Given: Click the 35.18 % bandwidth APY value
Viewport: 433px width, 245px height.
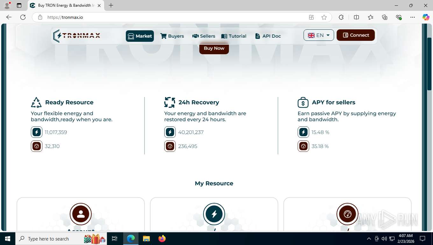Looking at the screenshot, I should pyautogui.click(x=320, y=146).
